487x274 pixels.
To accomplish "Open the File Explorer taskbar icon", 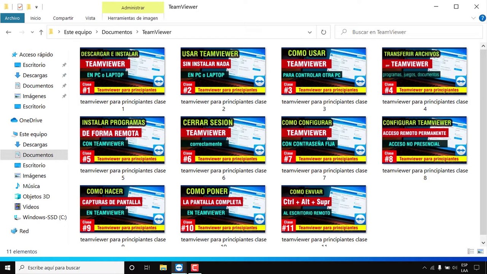I will (163, 268).
